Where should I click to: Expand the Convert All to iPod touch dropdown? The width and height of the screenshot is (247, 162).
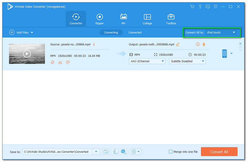234,32
